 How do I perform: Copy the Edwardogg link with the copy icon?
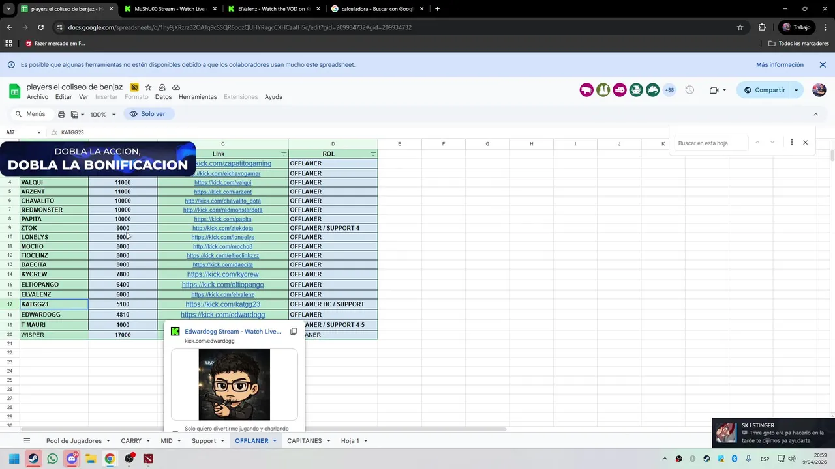coord(294,332)
